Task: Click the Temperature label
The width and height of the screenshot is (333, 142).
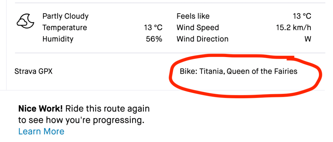Action: [65, 28]
